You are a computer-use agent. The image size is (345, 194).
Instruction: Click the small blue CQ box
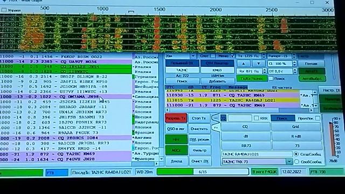point(223,118)
